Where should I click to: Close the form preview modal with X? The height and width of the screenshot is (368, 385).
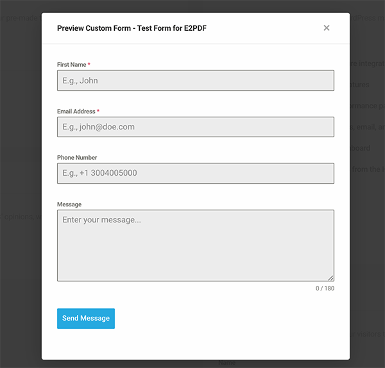(327, 28)
